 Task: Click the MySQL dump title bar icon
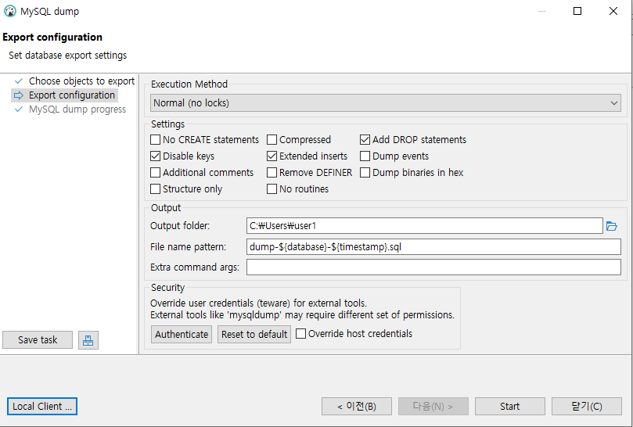10,12
